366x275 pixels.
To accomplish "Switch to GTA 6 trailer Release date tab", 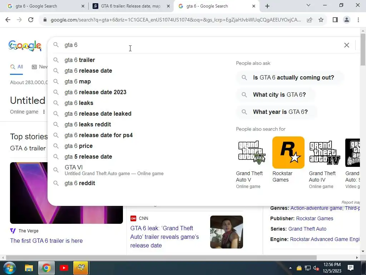I will pyautogui.click(x=131, y=6).
